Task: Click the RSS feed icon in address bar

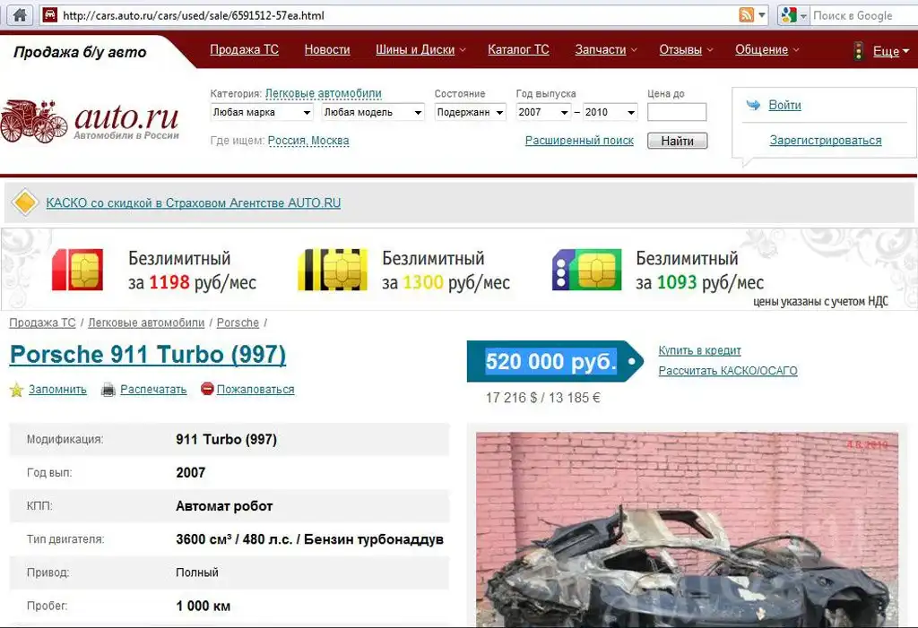Action: 746,15
